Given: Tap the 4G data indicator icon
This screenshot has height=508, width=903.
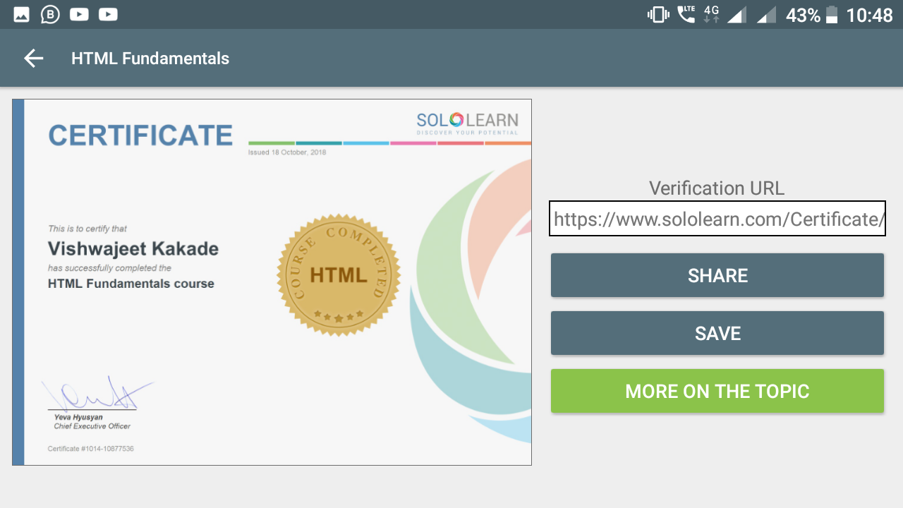Looking at the screenshot, I should [x=711, y=14].
